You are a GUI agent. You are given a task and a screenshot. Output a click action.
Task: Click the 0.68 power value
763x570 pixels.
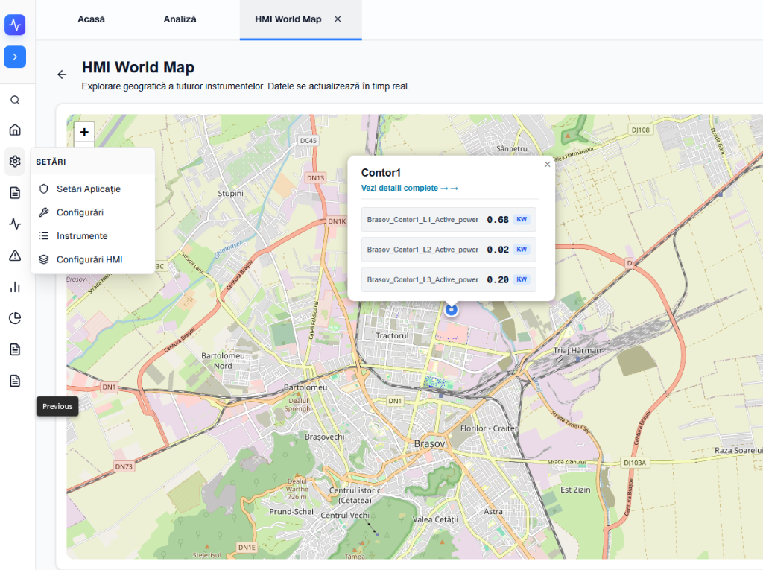pyautogui.click(x=498, y=220)
